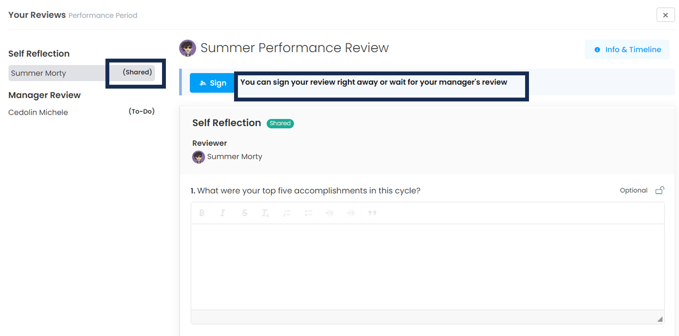Image resolution: width=679 pixels, height=336 pixels.
Task: Click the avatar beside Summer Performance Review
Action: [x=187, y=48]
